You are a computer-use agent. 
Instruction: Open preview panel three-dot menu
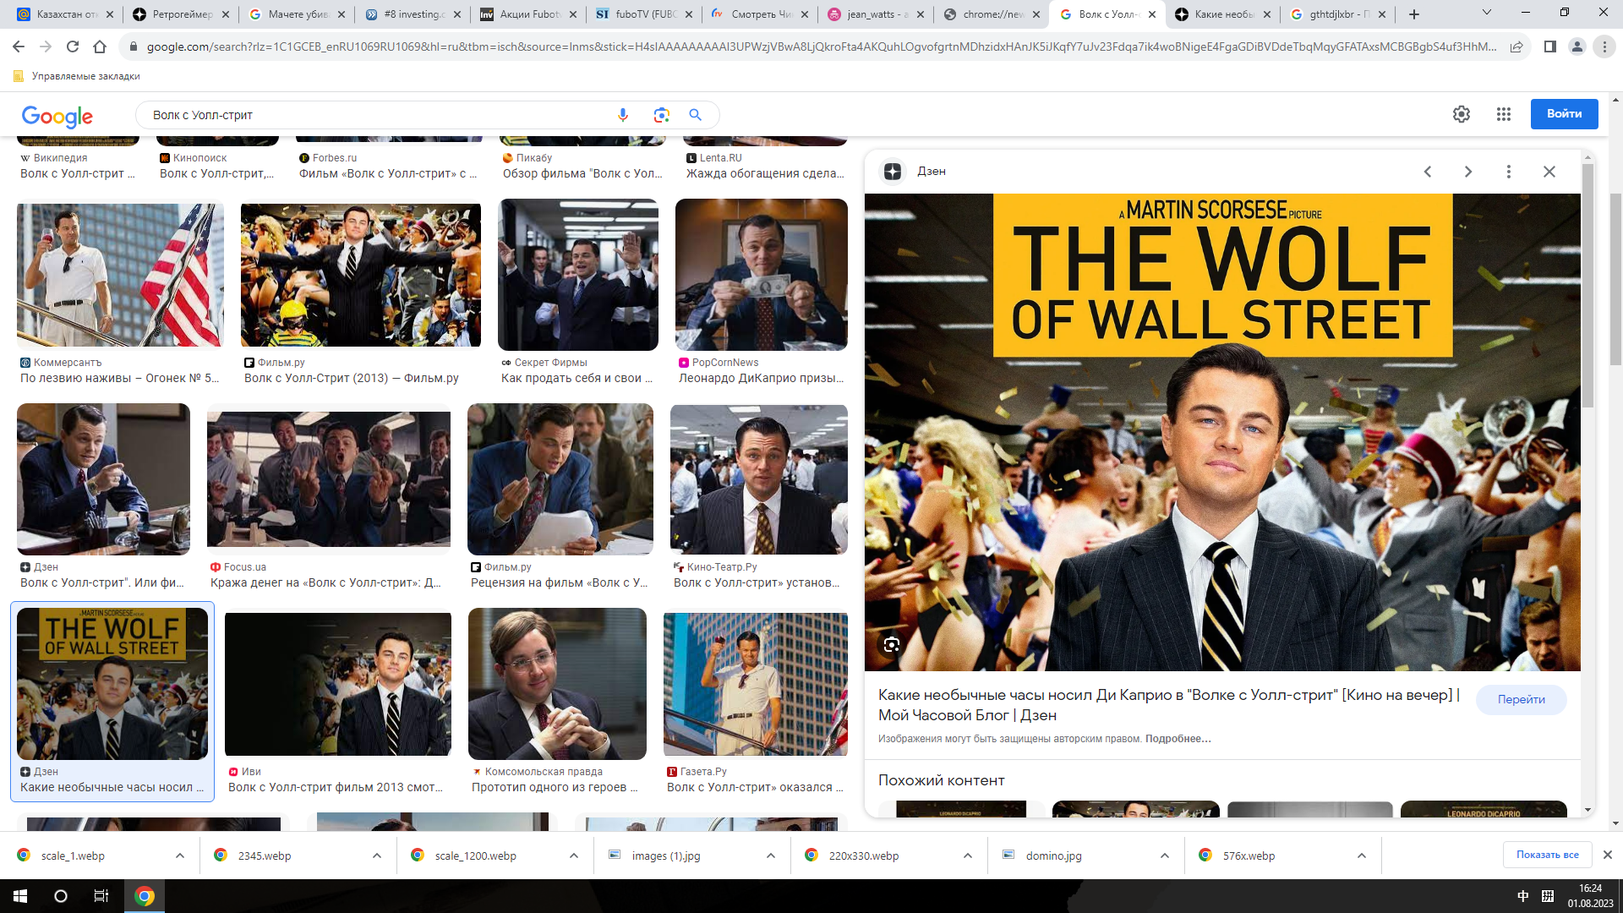click(x=1509, y=172)
